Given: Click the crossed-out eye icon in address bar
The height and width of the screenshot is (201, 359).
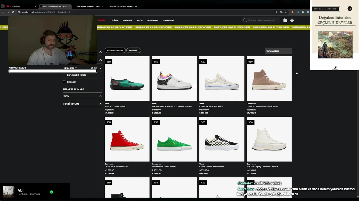Looking at the screenshot, I should click(281, 12).
